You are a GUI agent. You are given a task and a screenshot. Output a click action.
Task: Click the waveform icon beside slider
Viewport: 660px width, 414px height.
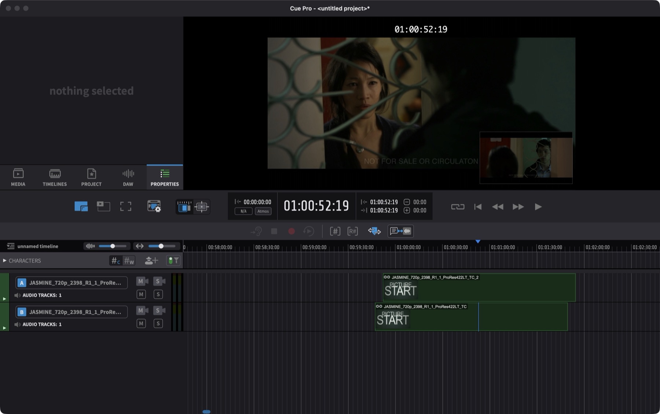(x=90, y=246)
